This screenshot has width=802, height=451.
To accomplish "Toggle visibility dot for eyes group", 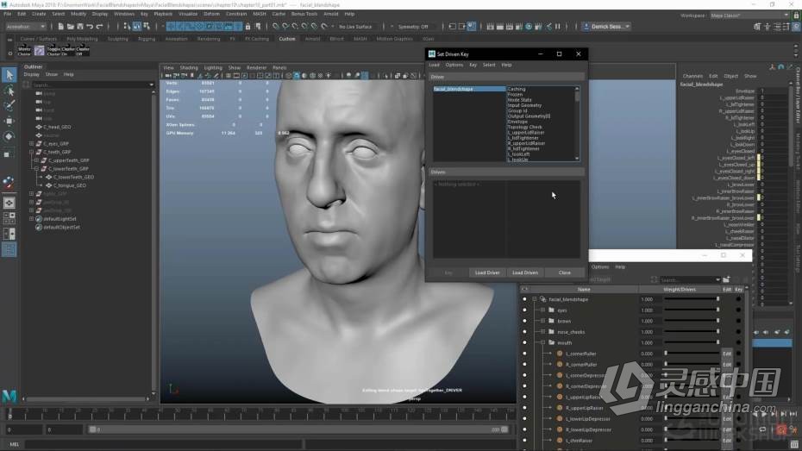I will point(524,310).
